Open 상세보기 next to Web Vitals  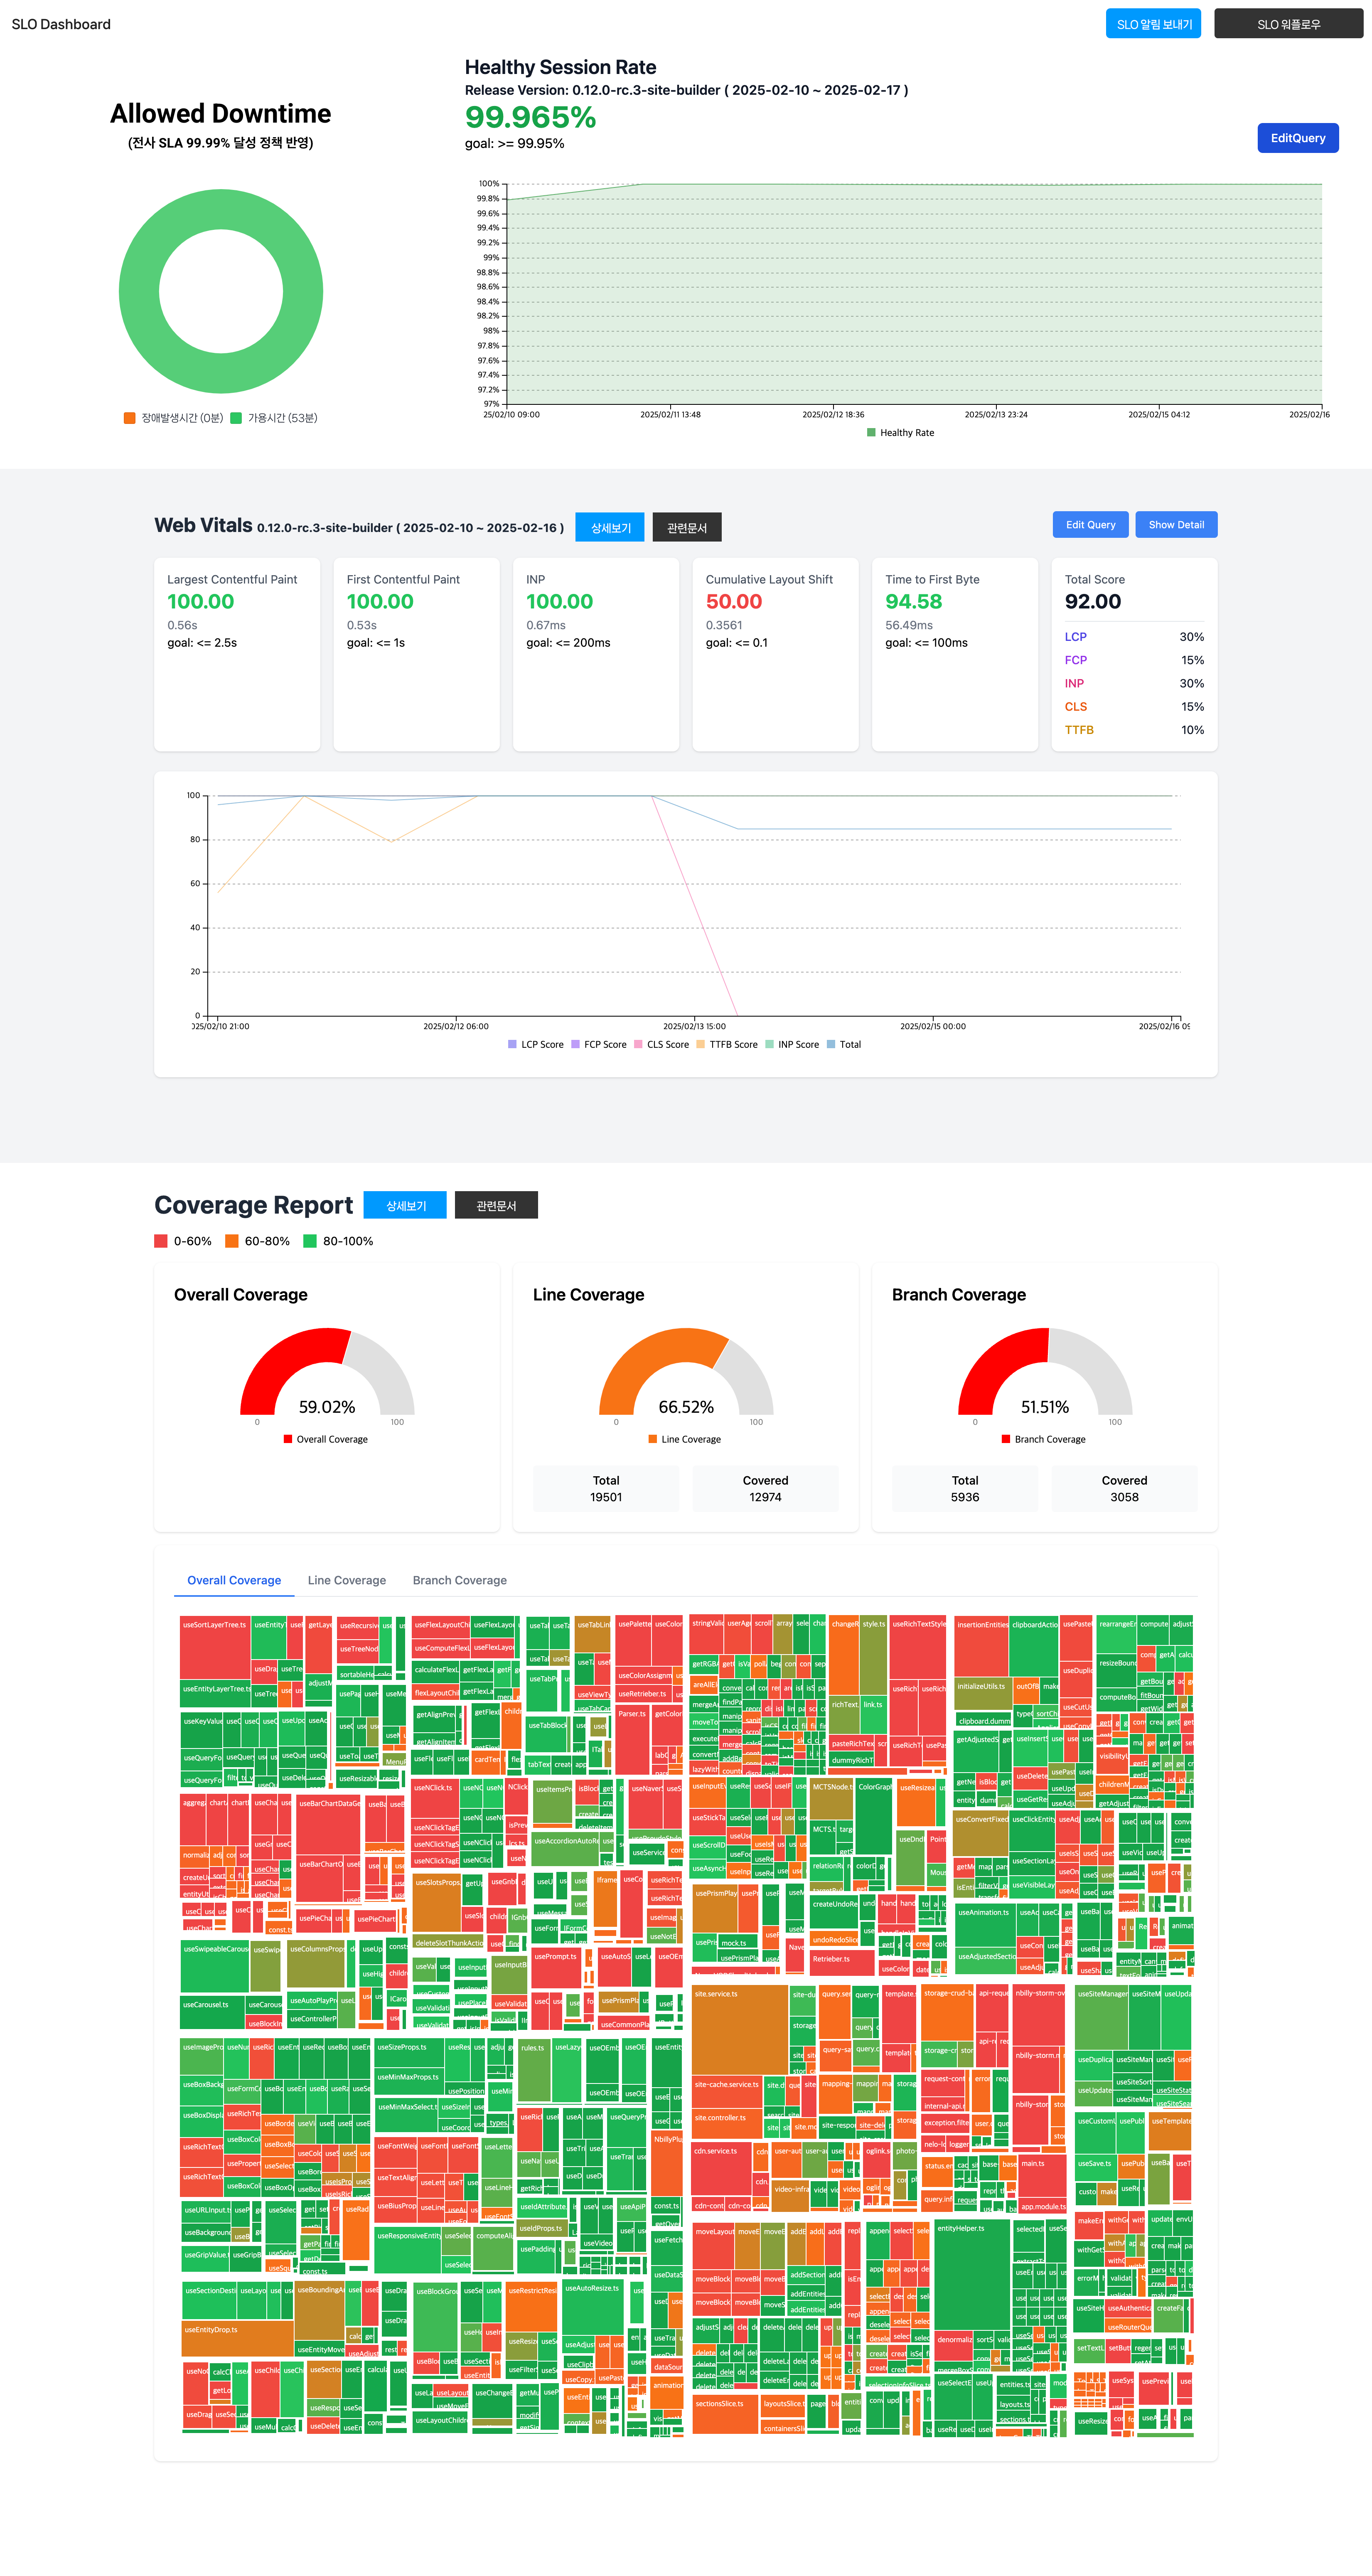coord(610,527)
